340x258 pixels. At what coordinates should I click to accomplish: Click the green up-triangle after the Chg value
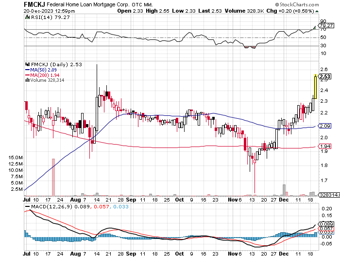click(317, 11)
